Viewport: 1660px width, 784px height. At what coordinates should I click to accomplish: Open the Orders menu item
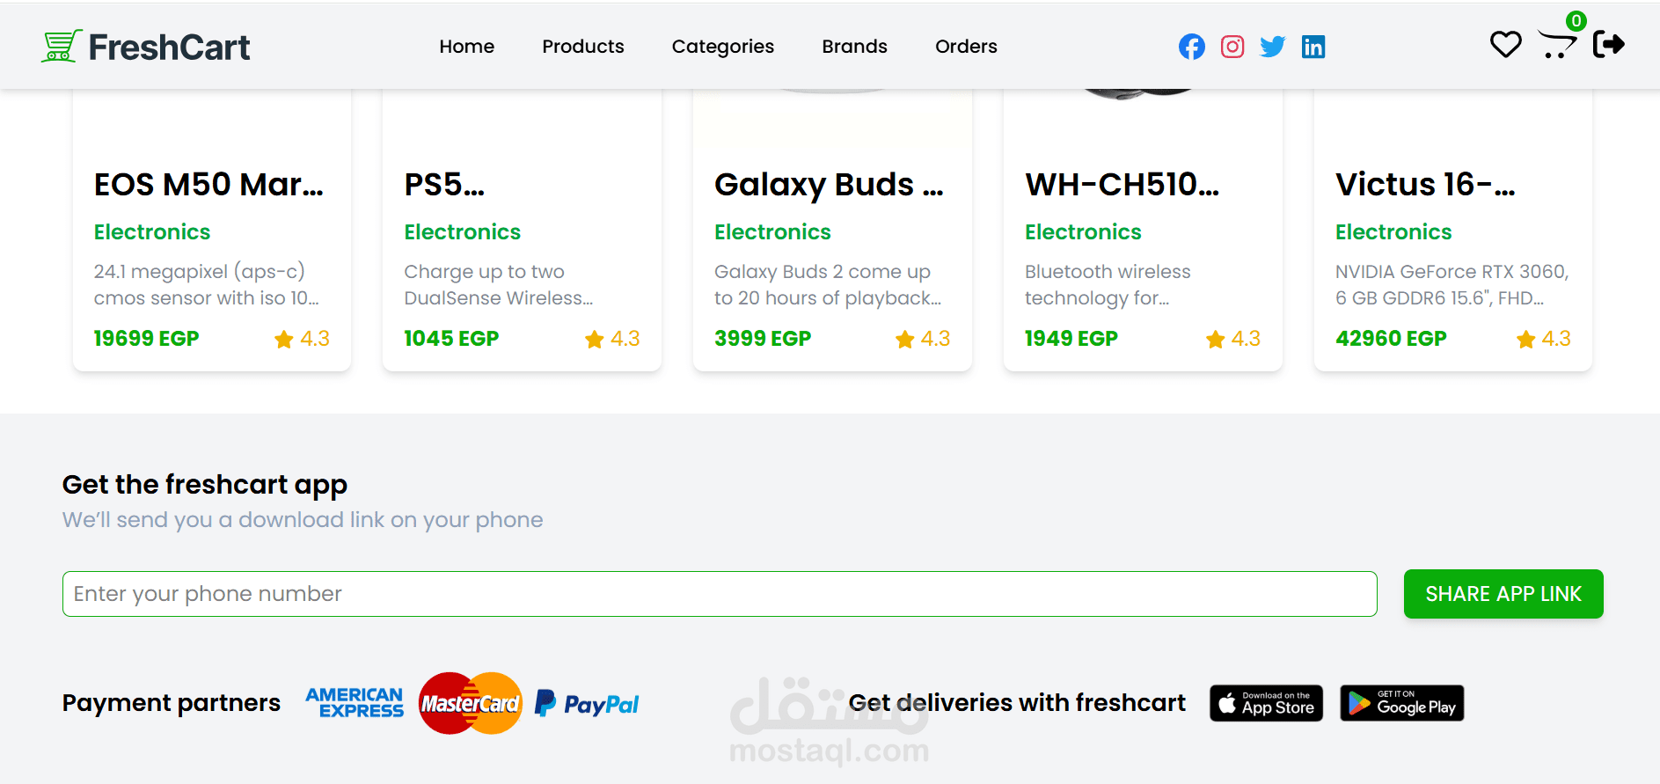(x=966, y=47)
